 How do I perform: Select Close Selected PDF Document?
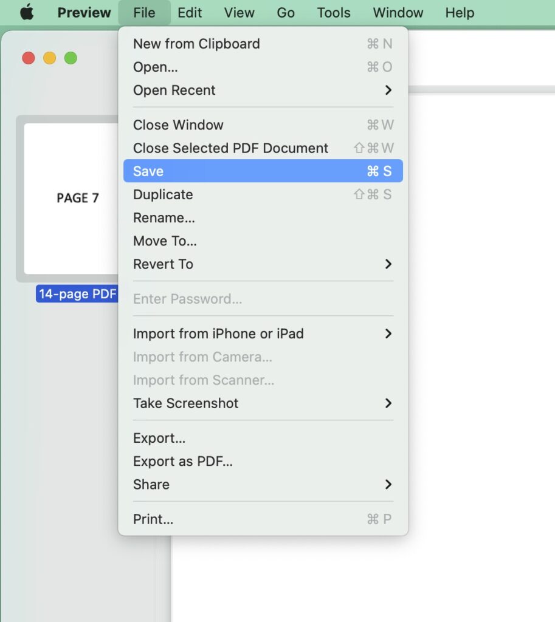[230, 148]
